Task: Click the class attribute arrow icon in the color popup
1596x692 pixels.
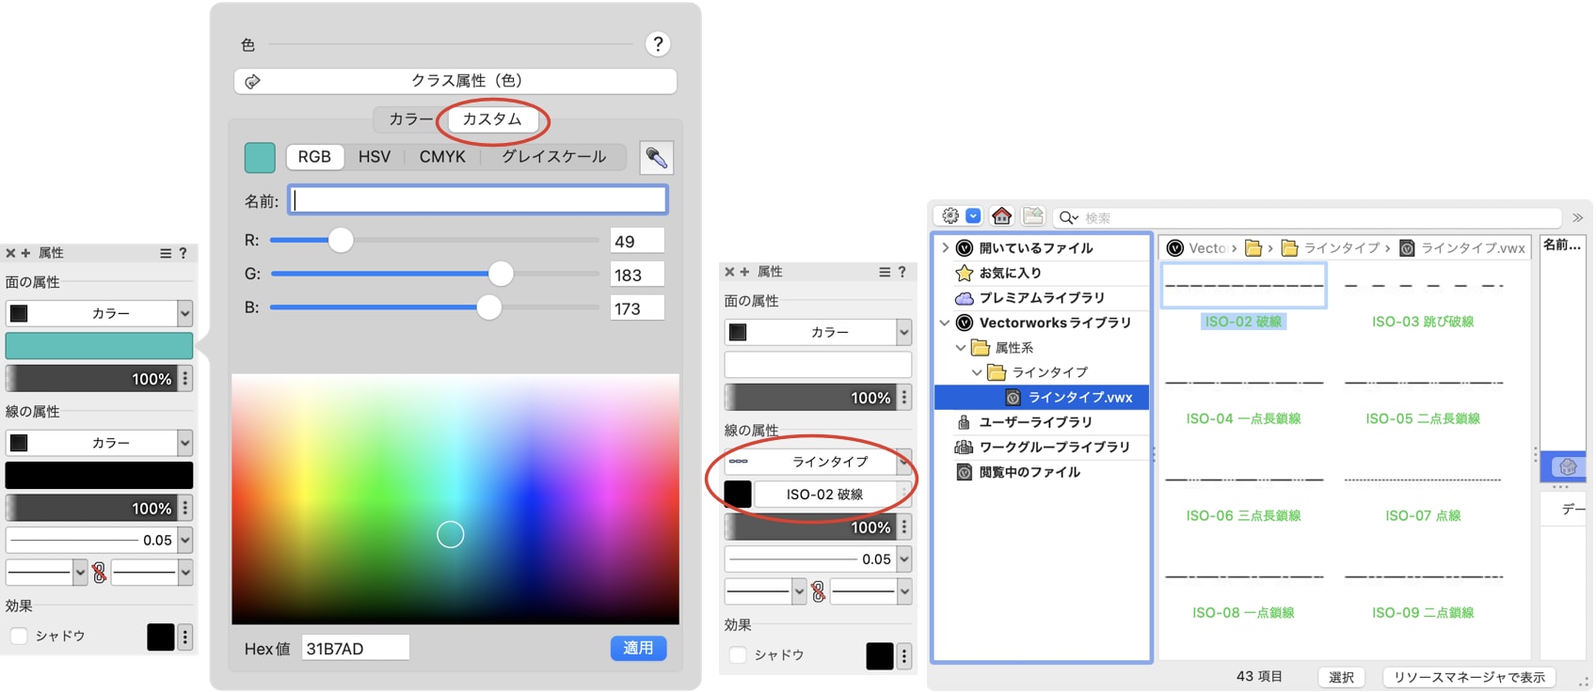Action: pos(252,82)
